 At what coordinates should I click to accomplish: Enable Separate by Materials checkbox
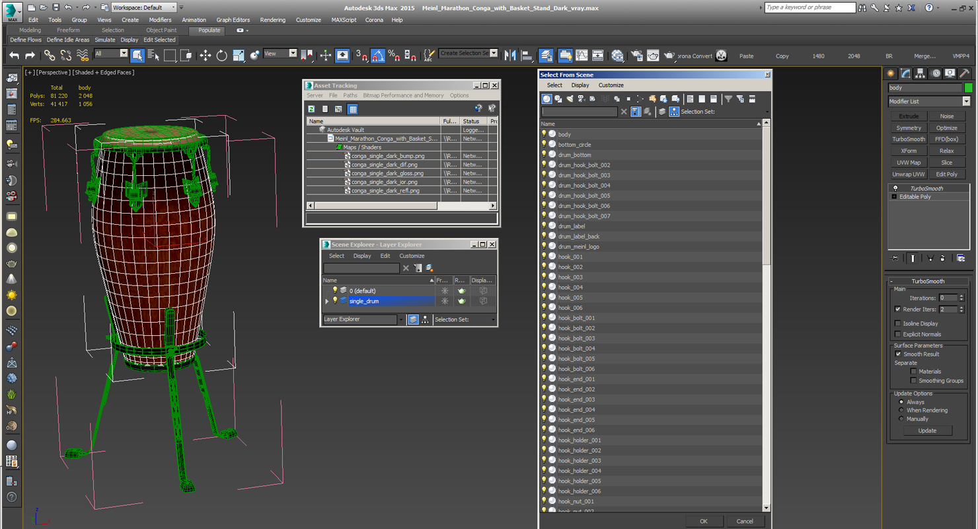click(x=913, y=371)
